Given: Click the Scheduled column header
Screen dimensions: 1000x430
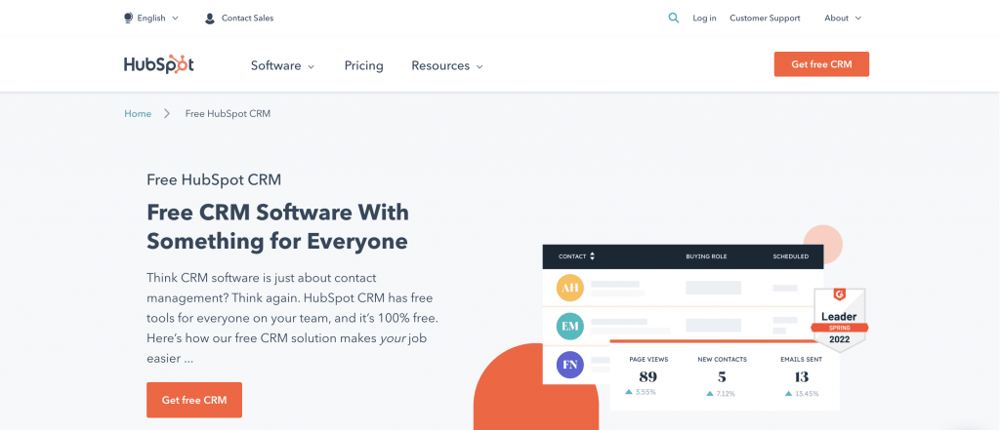Looking at the screenshot, I should [791, 256].
